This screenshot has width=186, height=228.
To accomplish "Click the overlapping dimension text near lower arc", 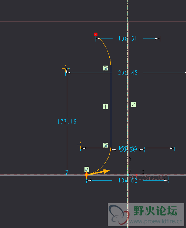I will point(128,149).
